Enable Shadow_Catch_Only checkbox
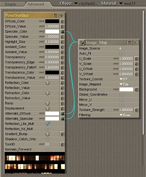Screen dimensions: 146x177 tap(48, 139)
